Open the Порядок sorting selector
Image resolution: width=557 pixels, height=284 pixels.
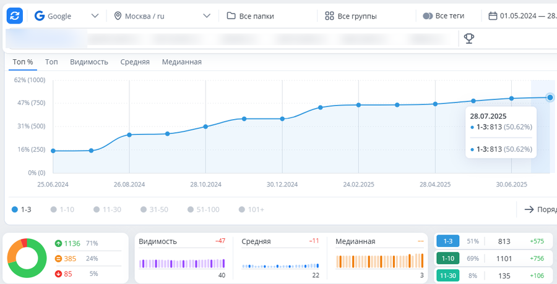(x=538, y=209)
